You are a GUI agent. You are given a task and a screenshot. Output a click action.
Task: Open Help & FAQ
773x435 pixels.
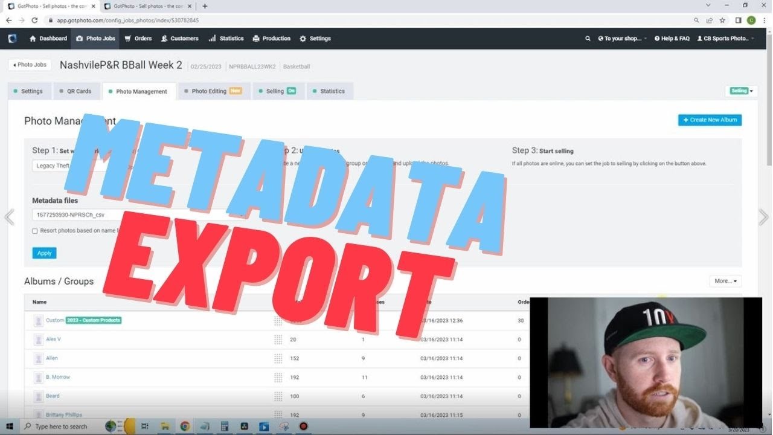pyautogui.click(x=672, y=39)
